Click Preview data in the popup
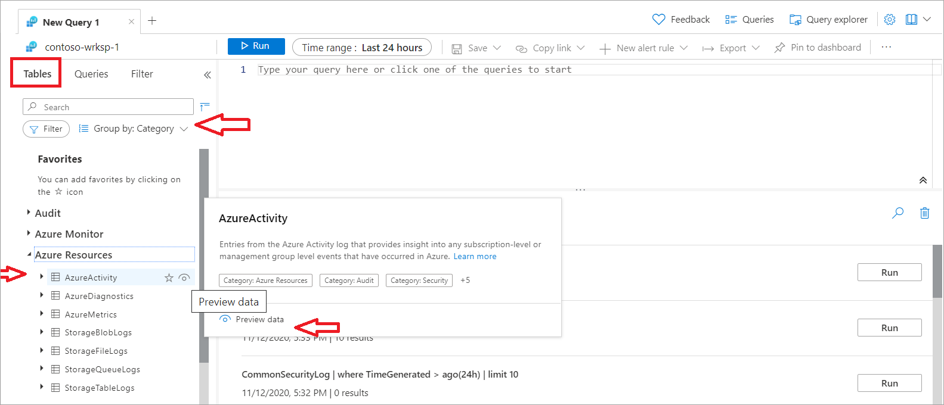This screenshot has width=944, height=405. [x=252, y=319]
